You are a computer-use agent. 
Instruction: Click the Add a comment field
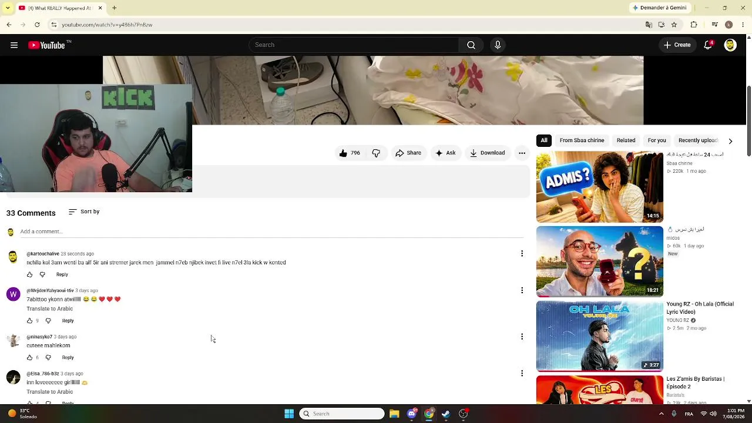(x=271, y=231)
